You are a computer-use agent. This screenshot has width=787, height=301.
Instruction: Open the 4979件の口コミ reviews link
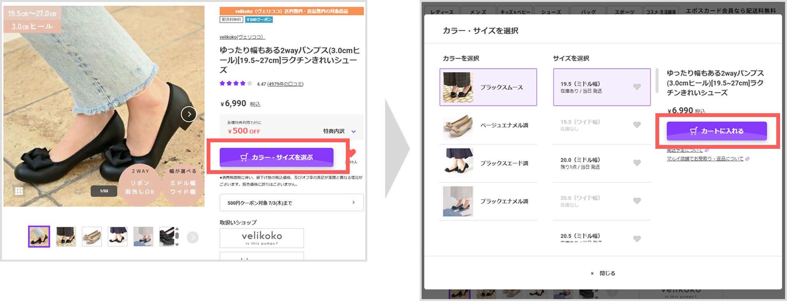(285, 84)
